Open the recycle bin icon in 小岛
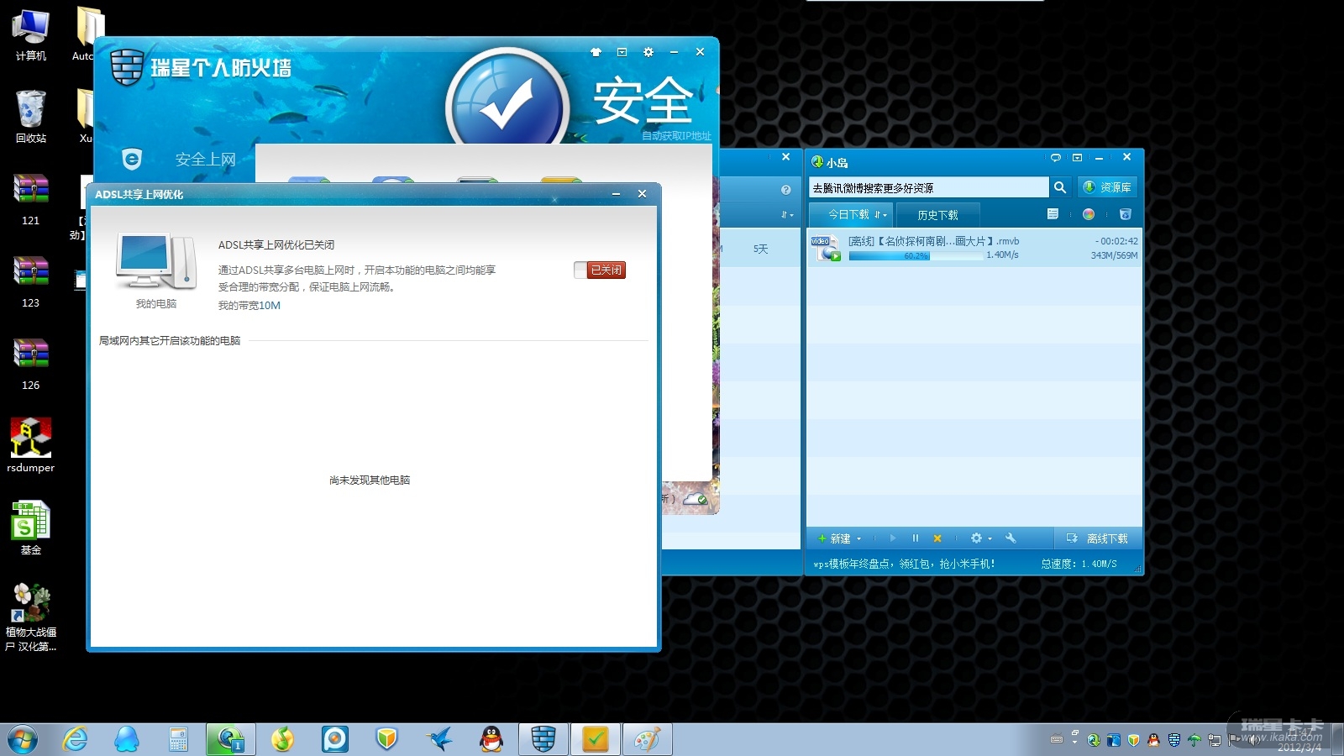 1126,214
